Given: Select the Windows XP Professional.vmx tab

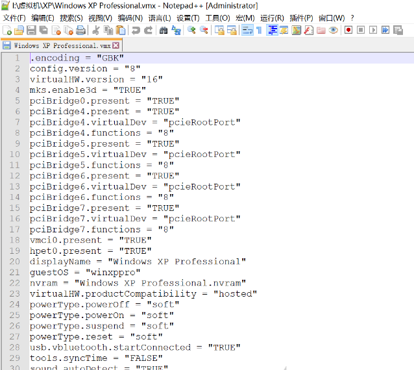Looking at the screenshot, I should pos(62,45).
